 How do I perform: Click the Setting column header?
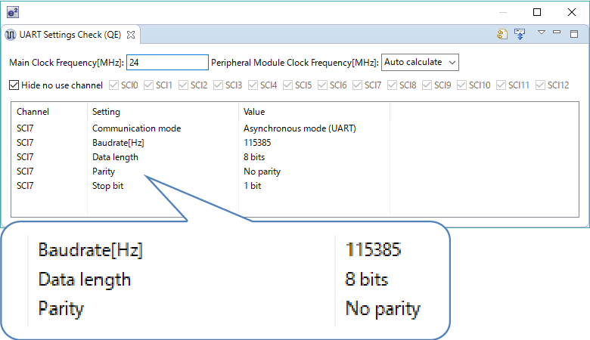tap(107, 112)
